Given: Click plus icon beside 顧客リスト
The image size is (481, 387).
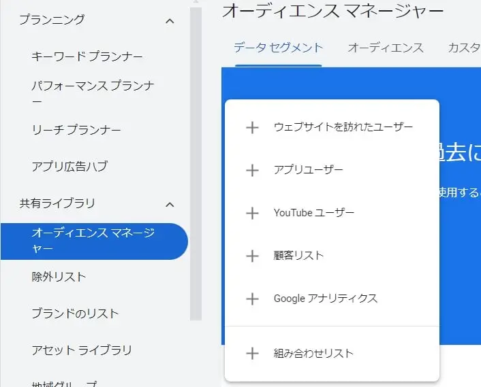Looking at the screenshot, I should (252, 256).
